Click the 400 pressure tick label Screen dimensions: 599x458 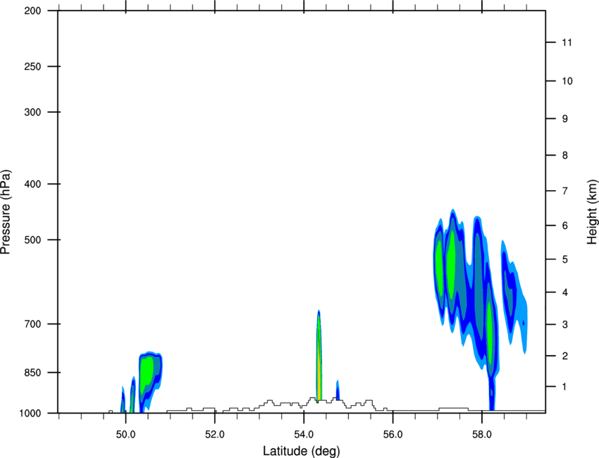pyautogui.click(x=32, y=184)
